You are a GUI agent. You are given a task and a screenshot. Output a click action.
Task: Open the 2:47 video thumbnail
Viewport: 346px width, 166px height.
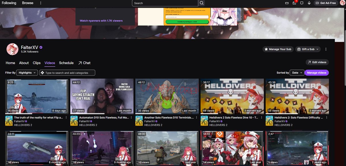(297, 148)
